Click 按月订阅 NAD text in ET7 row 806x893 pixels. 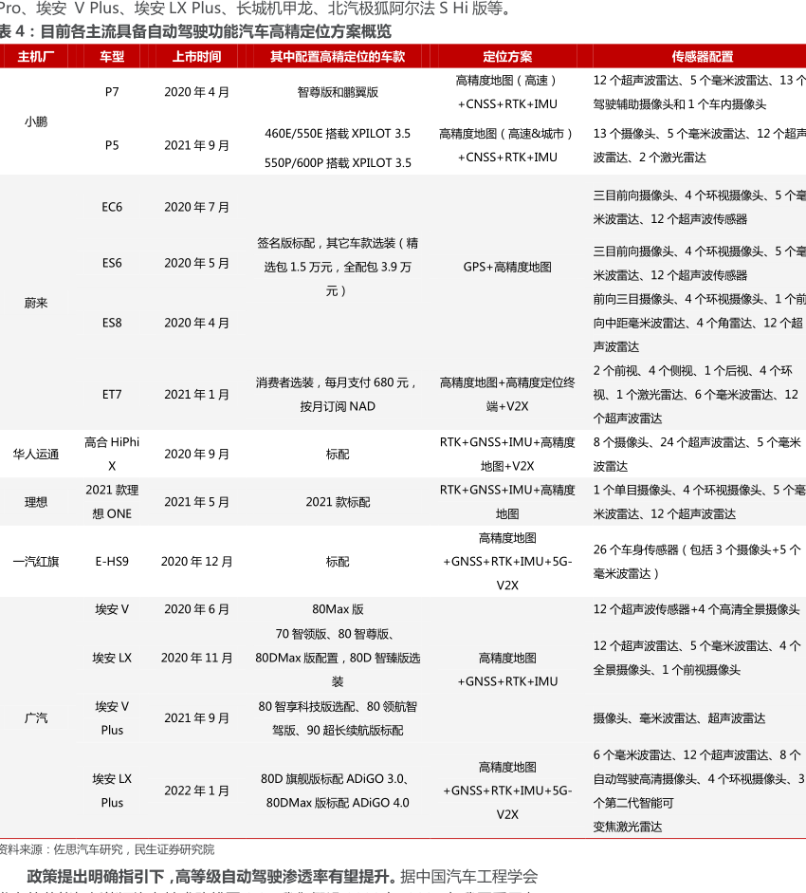pos(338,406)
